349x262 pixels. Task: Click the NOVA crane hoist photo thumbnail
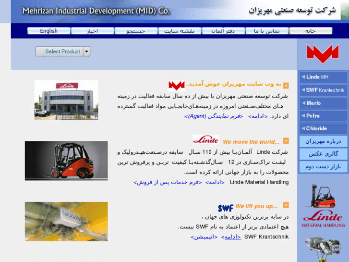[x=66, y=222]
